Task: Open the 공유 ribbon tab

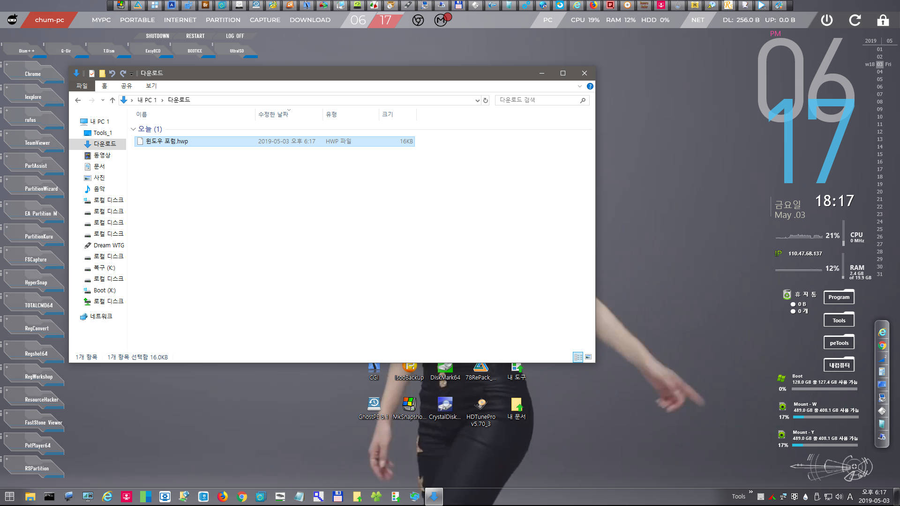Action: tap(127, 86)
